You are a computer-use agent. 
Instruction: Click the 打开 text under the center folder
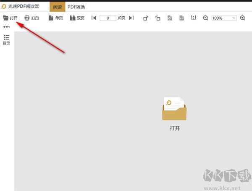(175, 128)
